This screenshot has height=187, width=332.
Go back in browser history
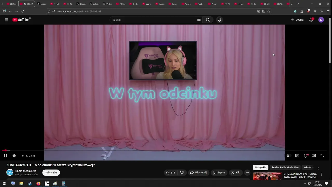click(x=10, y=11)
